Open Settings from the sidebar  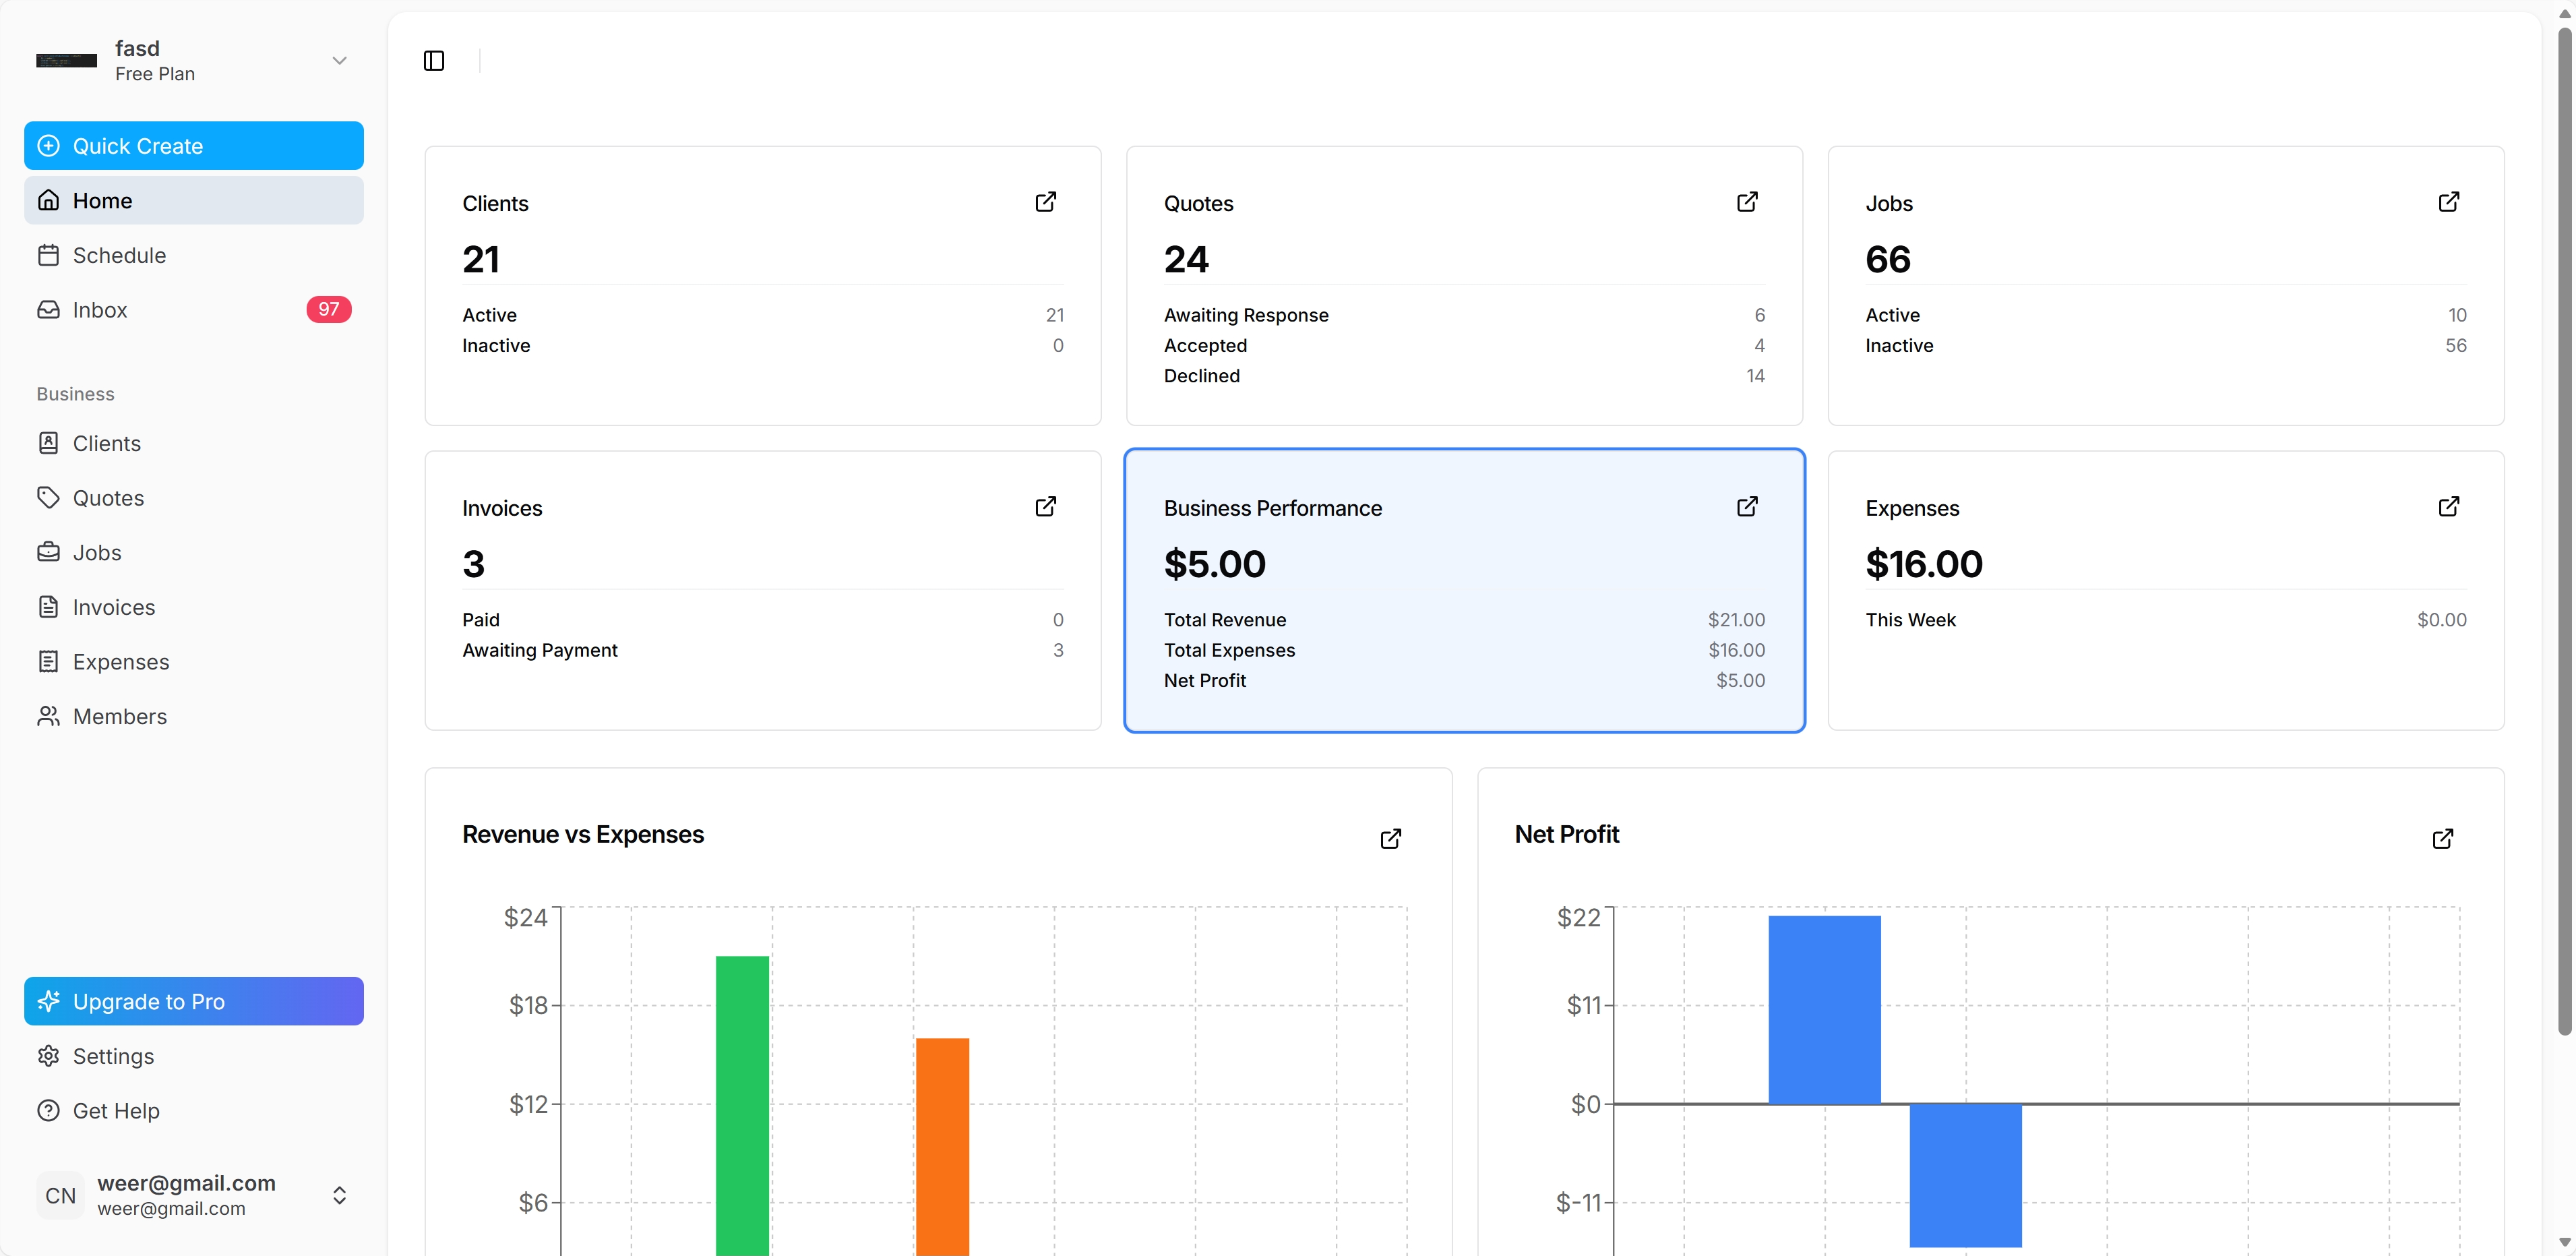click(x=113, y=1056)
